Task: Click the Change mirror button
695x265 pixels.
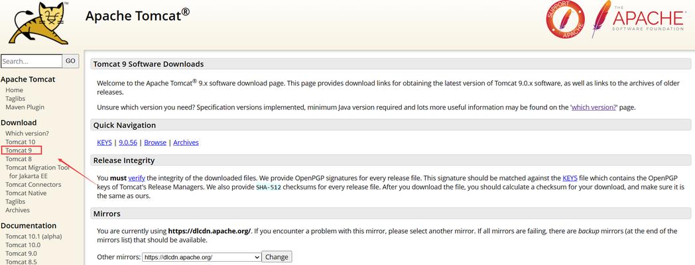Action: pos(277,257)
